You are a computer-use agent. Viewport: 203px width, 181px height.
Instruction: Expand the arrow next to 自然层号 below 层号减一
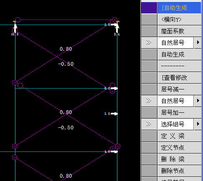coord(198,101)
